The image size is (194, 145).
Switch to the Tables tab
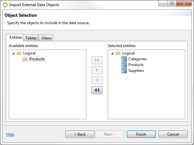click(31, 38)
